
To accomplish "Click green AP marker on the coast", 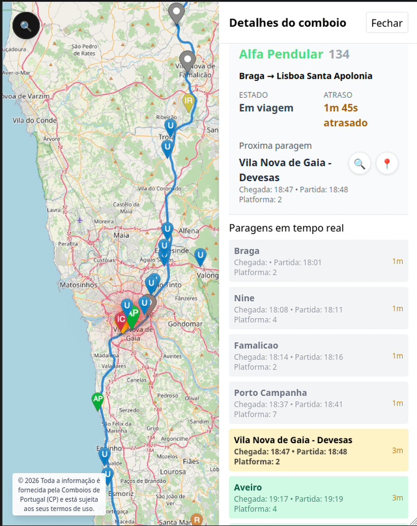I will [98, 400].
